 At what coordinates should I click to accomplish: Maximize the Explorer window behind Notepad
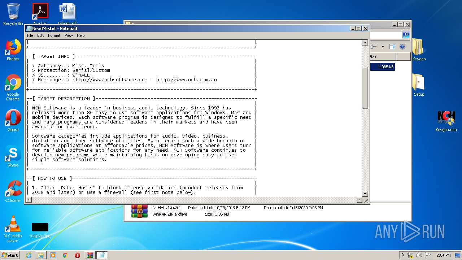[x=401, y=25]
